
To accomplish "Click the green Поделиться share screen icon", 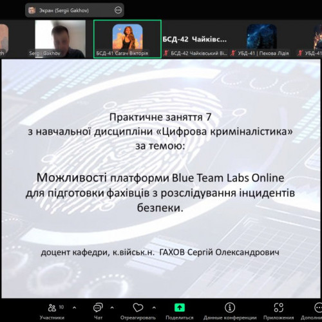I will (x=180, y=308).
